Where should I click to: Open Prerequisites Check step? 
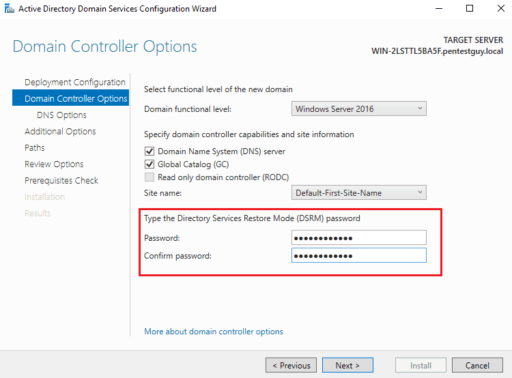(x=61, y=180)
